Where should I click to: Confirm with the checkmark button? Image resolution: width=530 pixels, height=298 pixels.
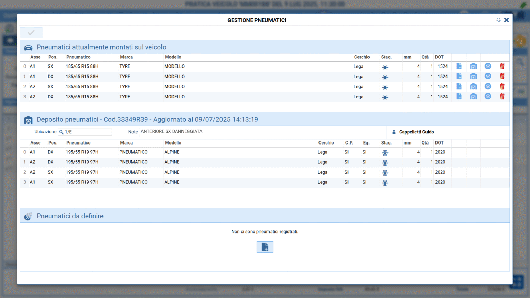[x=31, y=33]
